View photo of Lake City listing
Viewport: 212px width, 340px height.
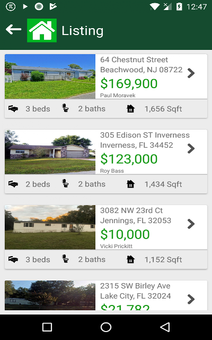pos(50,295)
